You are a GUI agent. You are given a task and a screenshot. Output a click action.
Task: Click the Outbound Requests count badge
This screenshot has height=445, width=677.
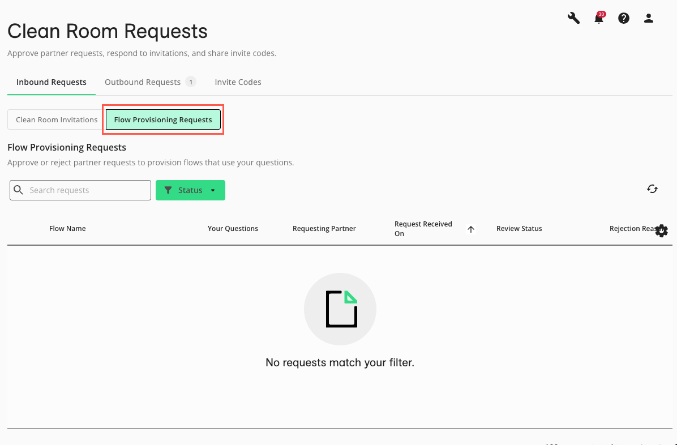pos(191,82)
